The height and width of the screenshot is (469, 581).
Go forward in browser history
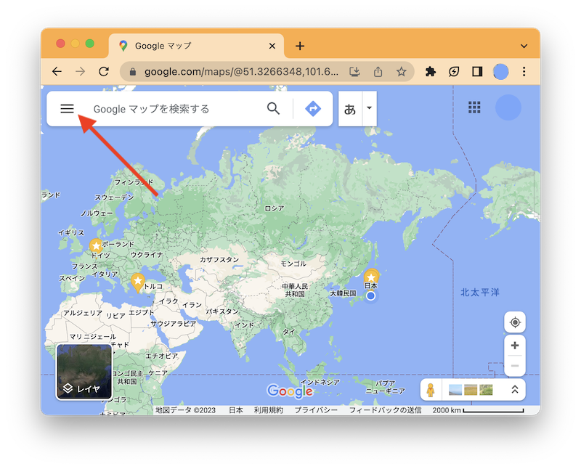pos(80,71)
